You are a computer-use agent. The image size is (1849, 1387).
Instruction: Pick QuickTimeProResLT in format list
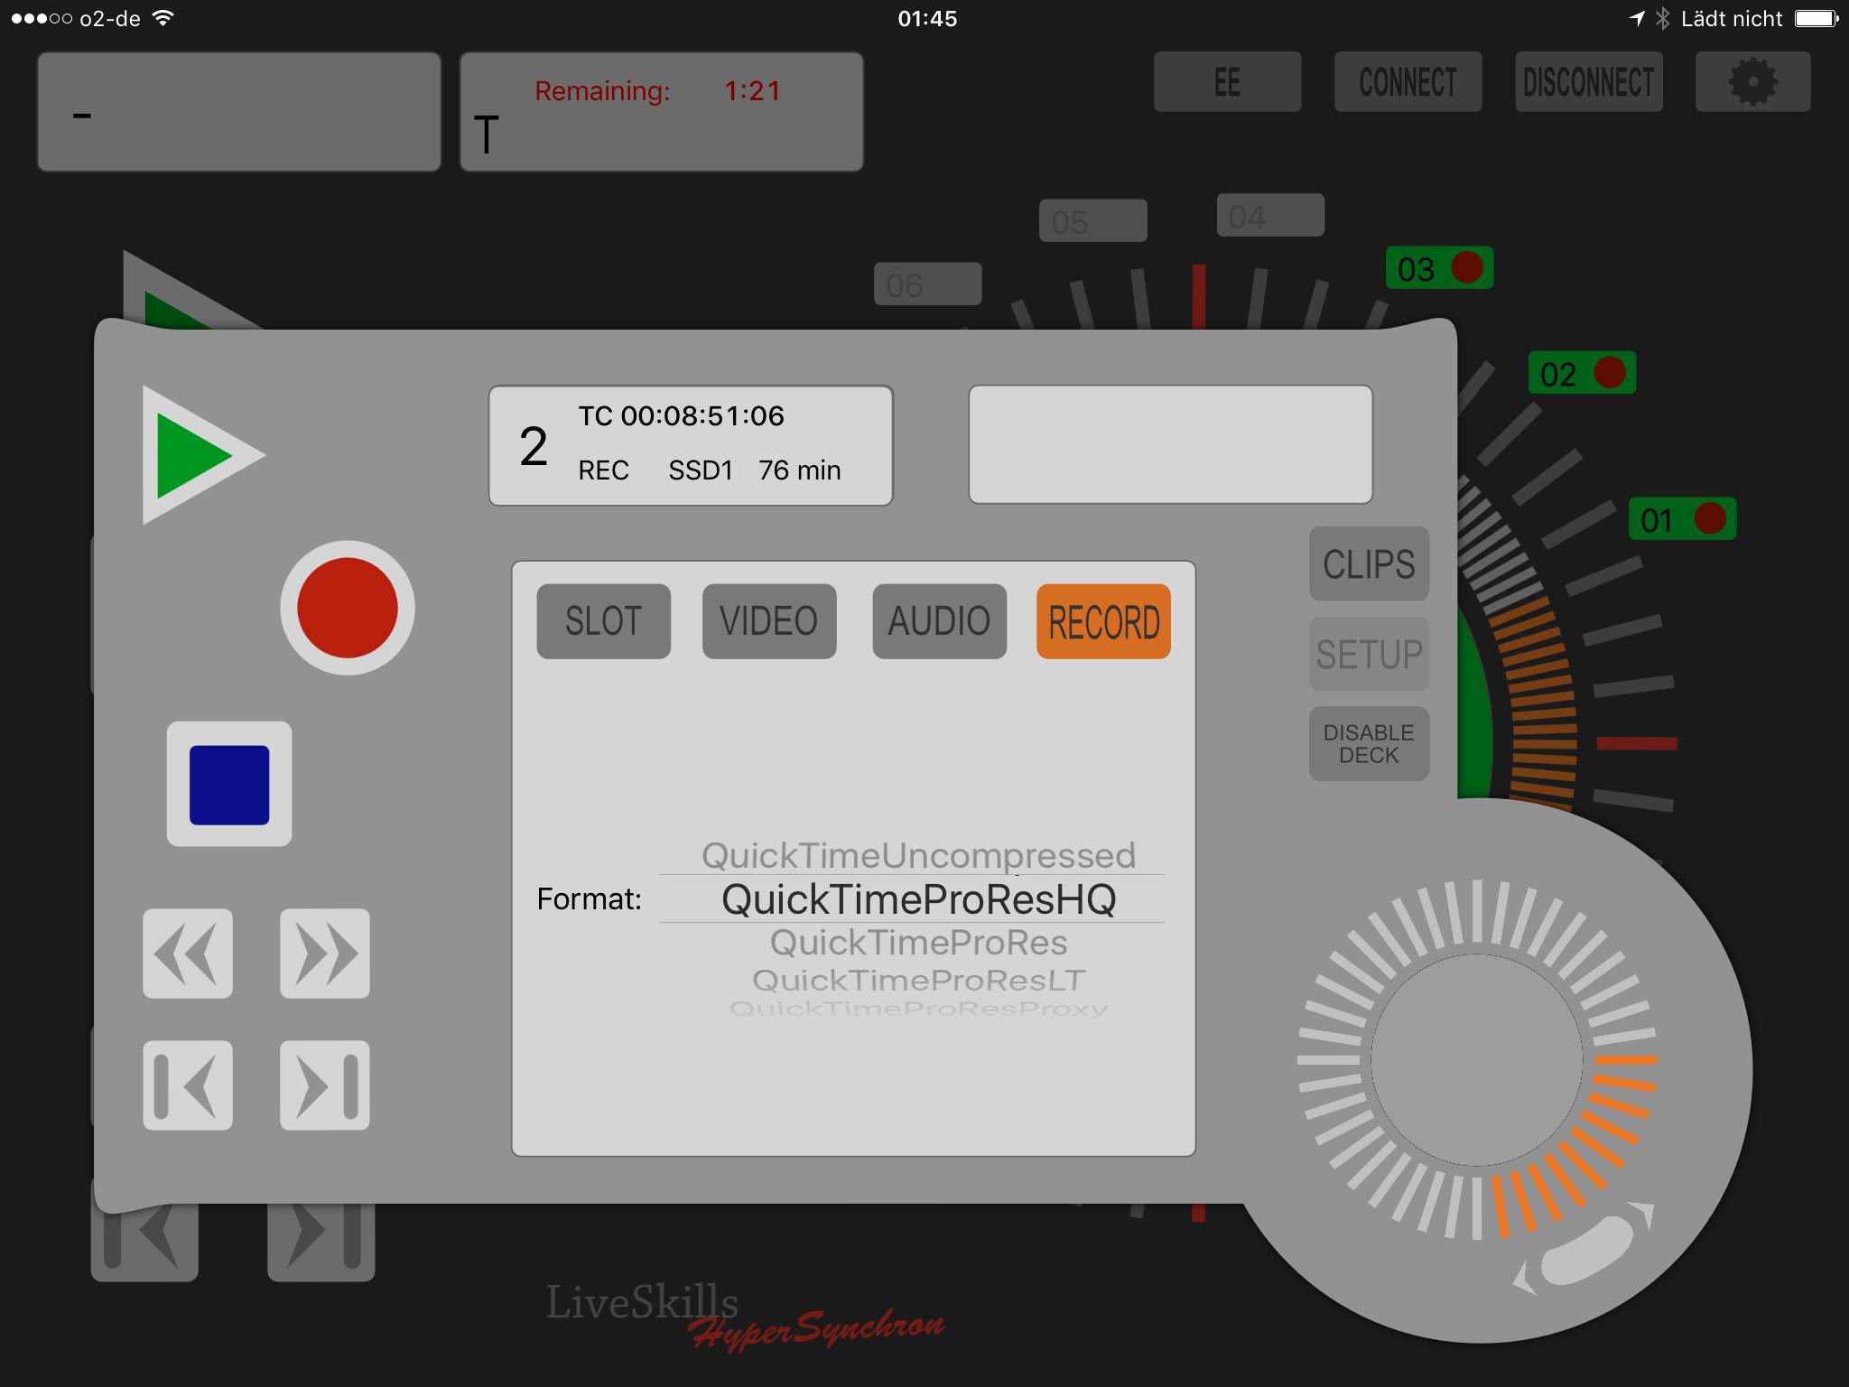pos(918,981)
